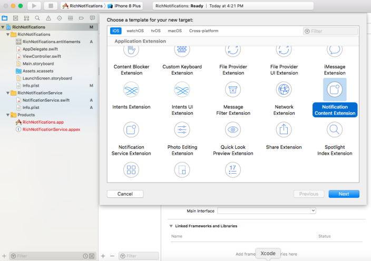The image size is (371, 261).
Task: Select the iMessage Extension template
Action: (x=335, y=61)
